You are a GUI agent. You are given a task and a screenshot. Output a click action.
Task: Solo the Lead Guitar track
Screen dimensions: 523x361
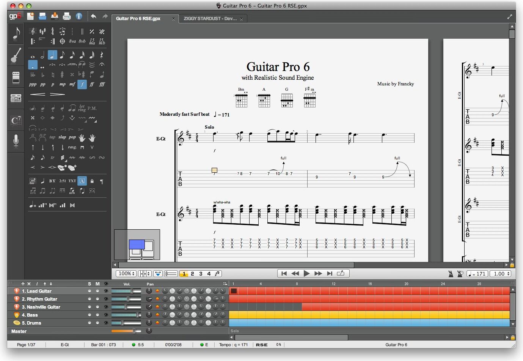[x=90, y=291]
